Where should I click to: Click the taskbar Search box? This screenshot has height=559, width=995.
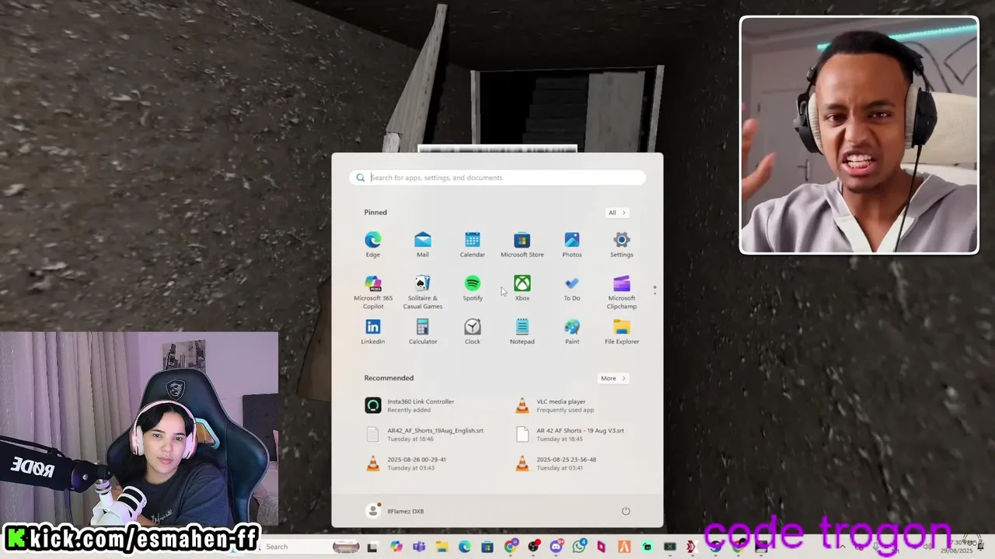click(309, 547)
